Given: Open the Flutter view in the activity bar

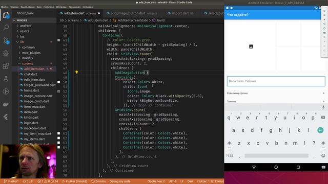Looking at the screenshot, I should (x=6, y=117).
